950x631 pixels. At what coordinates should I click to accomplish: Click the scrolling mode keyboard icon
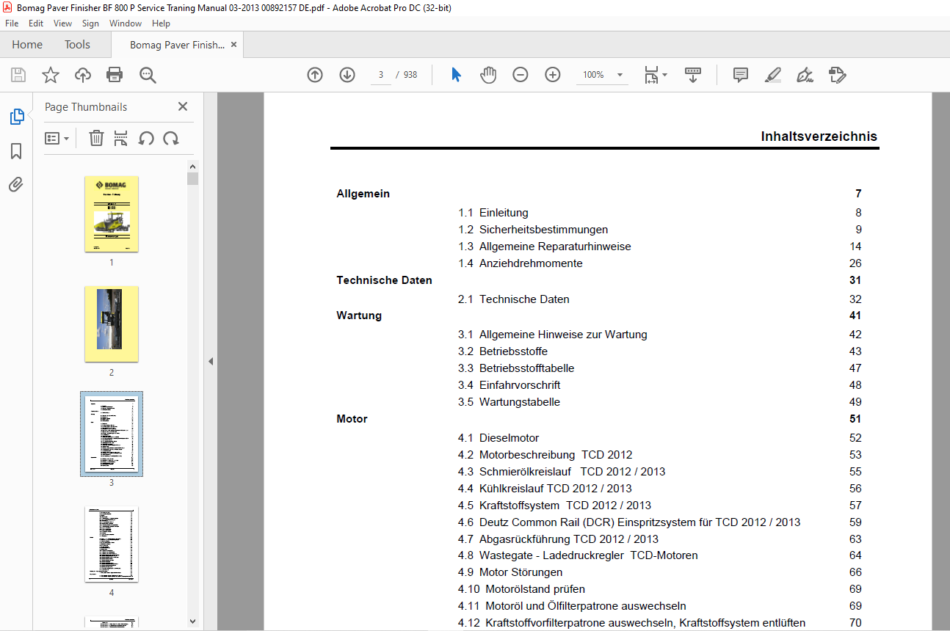(693, 75)
